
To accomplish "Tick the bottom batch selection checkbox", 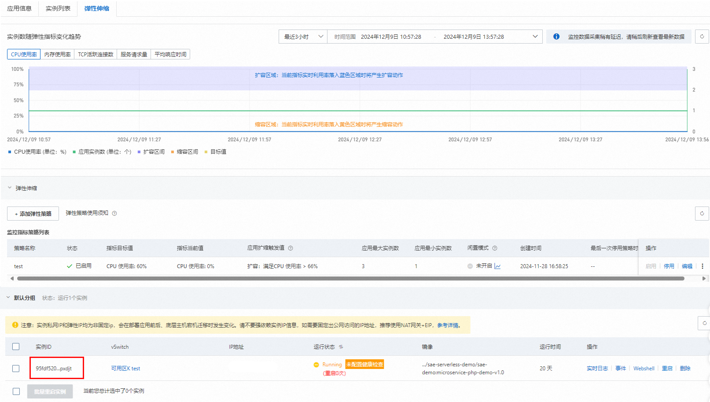I will click(x=16, y=391).
